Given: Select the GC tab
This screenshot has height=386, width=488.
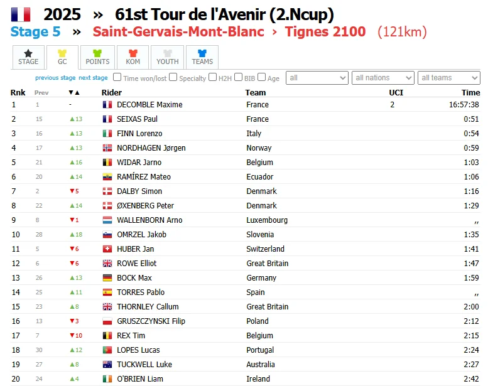Looking at the screenshot, I should tap(62, 57).
